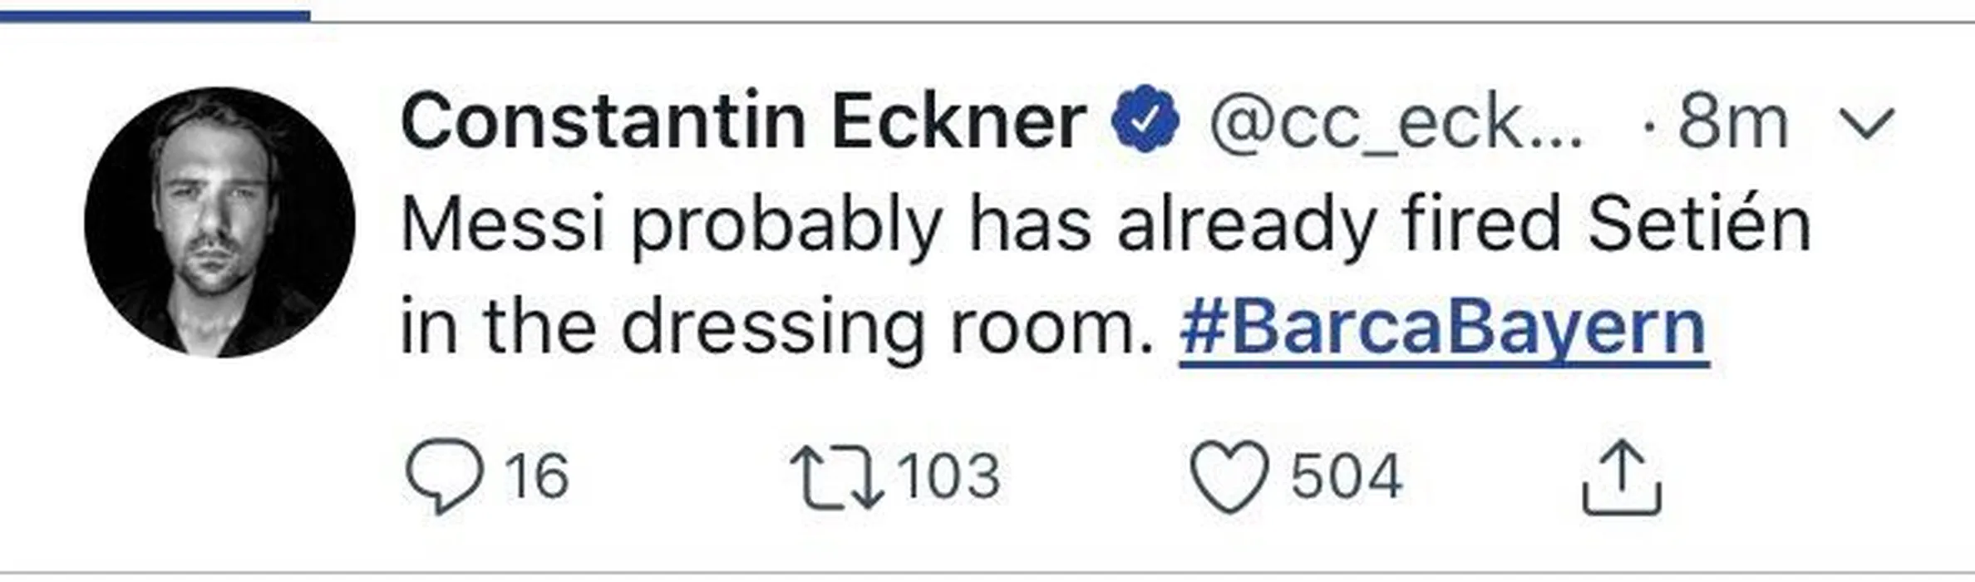
Task: Click the 8m timestamp
Action: [1732, 124]
